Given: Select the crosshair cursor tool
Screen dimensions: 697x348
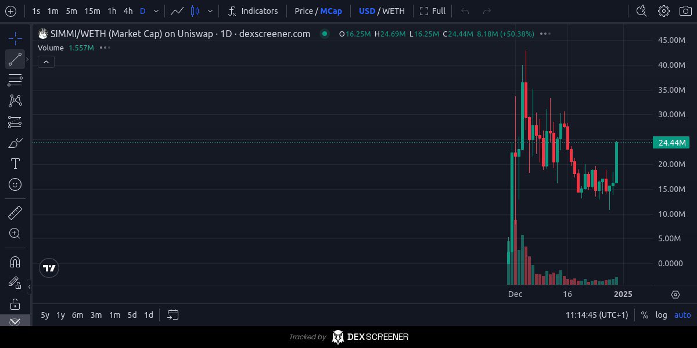Looking at the screenshot, I should 15,39.
